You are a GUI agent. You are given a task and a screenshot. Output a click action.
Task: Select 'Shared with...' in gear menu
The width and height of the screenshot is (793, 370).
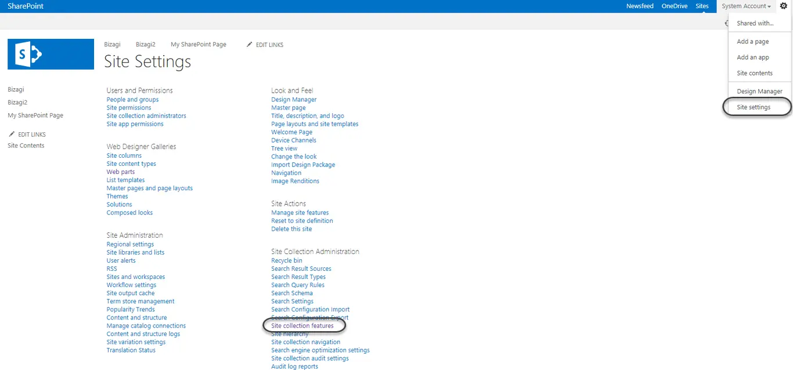pos(755,23)
